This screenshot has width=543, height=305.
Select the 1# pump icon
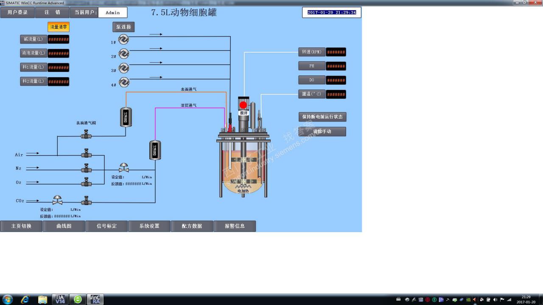[x=123, y=39]
